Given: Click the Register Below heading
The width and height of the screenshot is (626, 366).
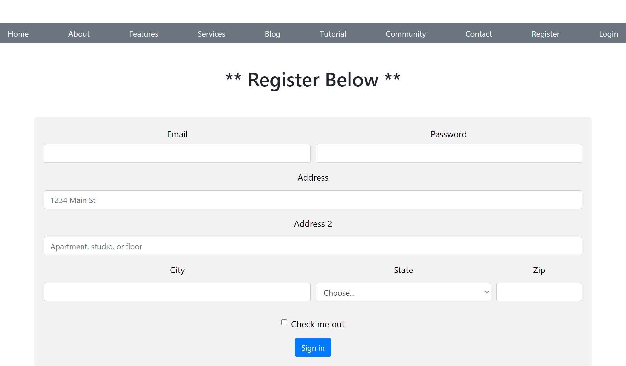Looking at the screenshot, I should coord(313,80).
